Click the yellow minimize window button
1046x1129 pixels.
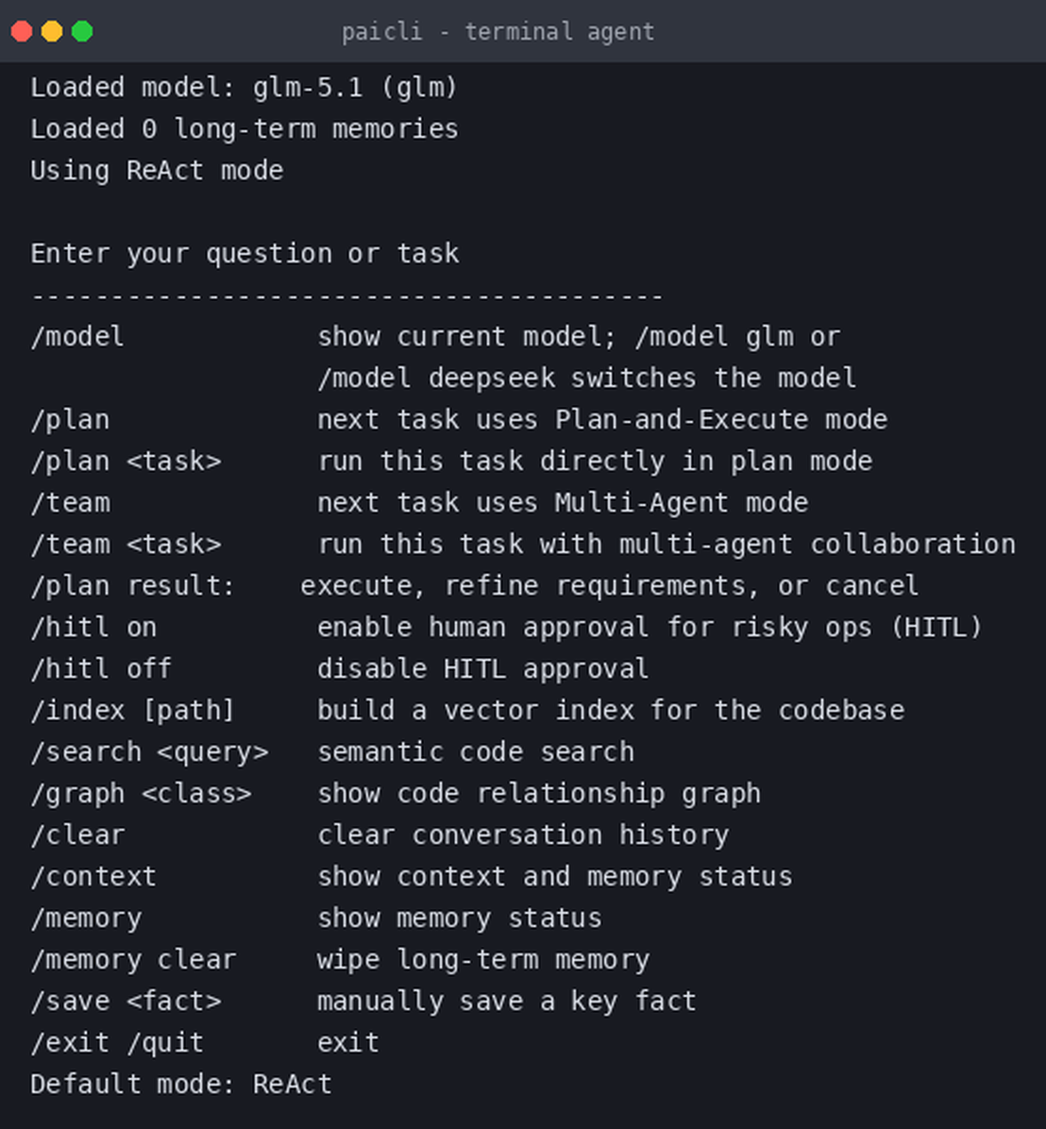[52, 32]
